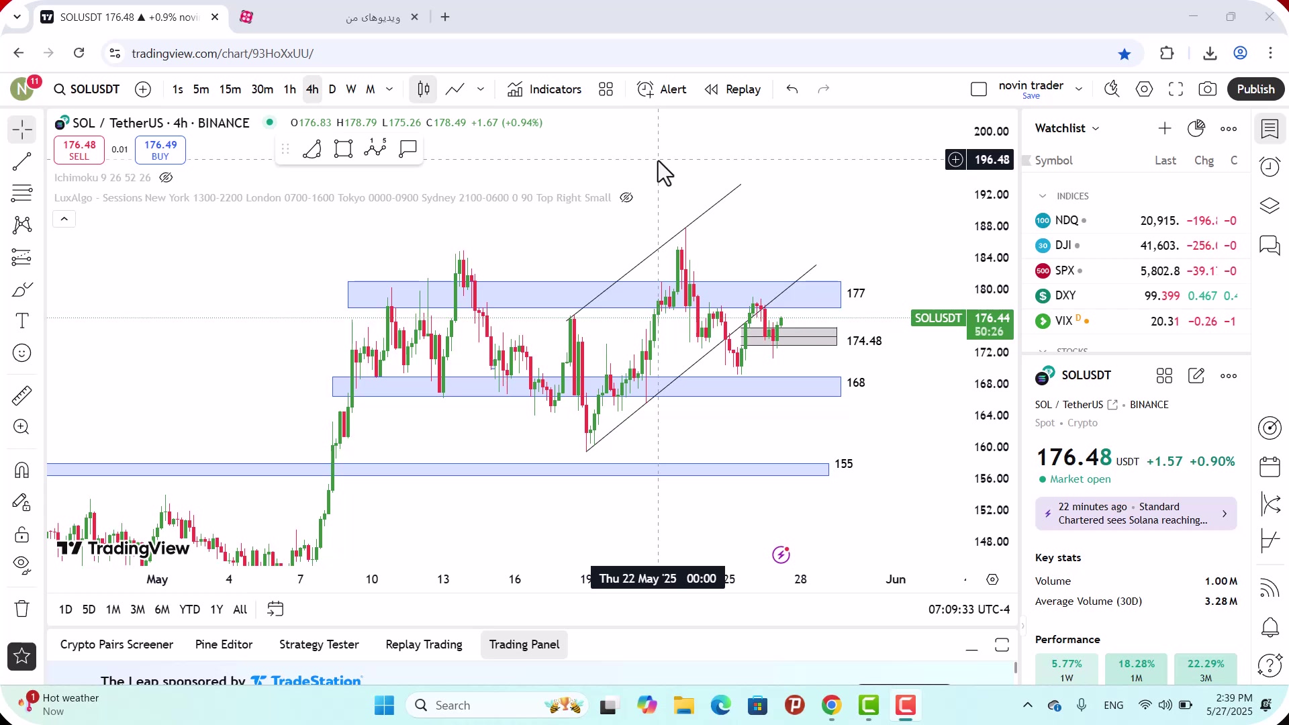Select the crosshair cursor tool
The height and width of the screenshot is (725, 1289).
22,129
